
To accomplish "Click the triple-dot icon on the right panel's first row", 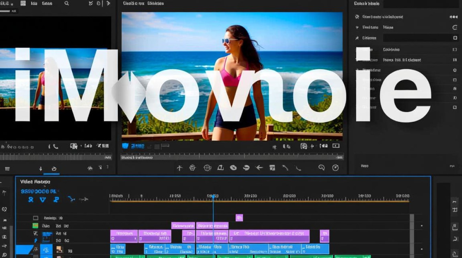I will pos(453,17).
